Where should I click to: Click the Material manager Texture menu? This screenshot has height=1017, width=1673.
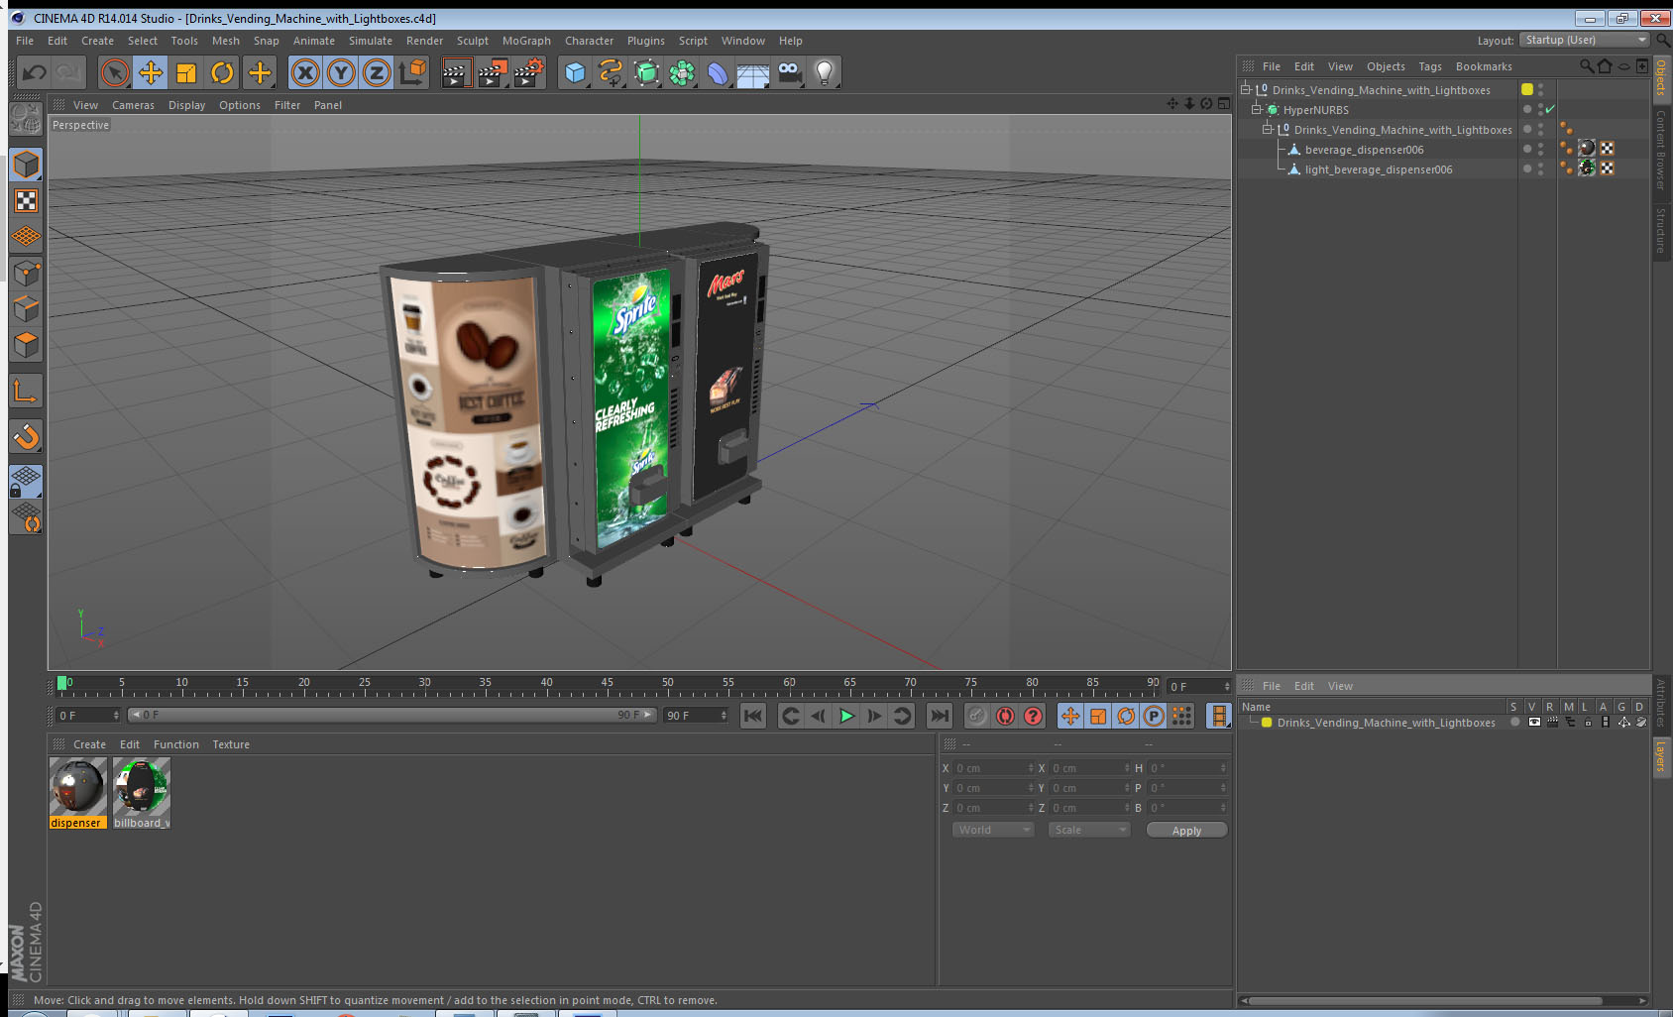click(x=231, y=744)
